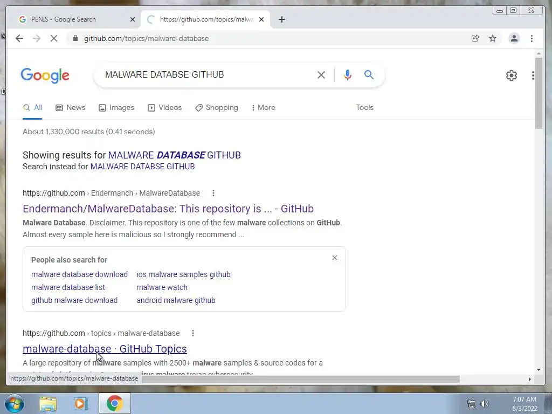Open the malware-database GitHub Topics result
552x414 pixels.
105,349
